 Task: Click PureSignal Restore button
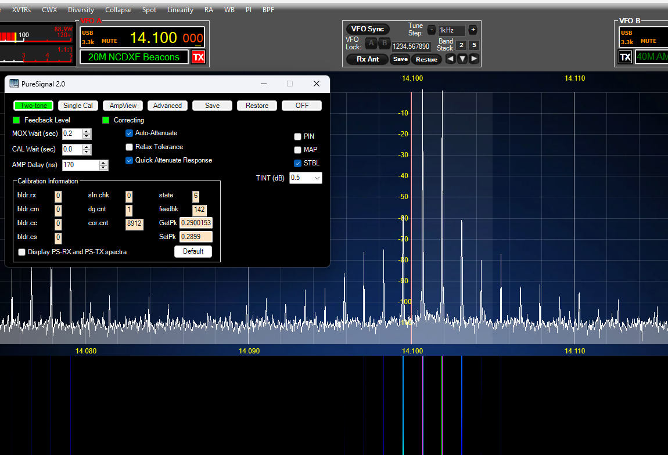[257, 106]
